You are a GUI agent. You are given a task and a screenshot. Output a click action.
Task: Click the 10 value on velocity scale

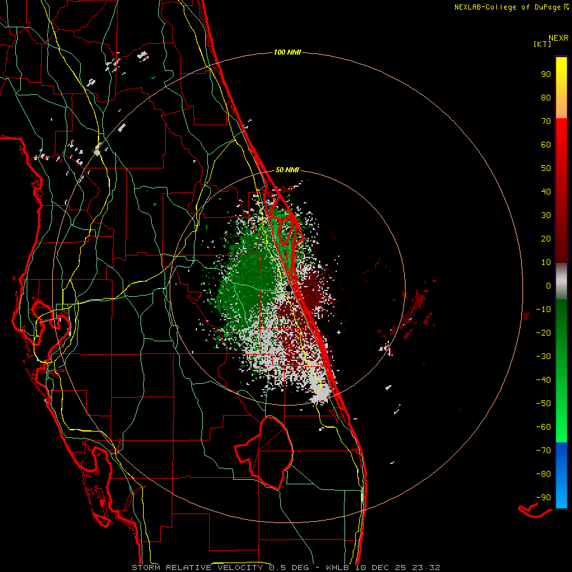click(546, 262)
